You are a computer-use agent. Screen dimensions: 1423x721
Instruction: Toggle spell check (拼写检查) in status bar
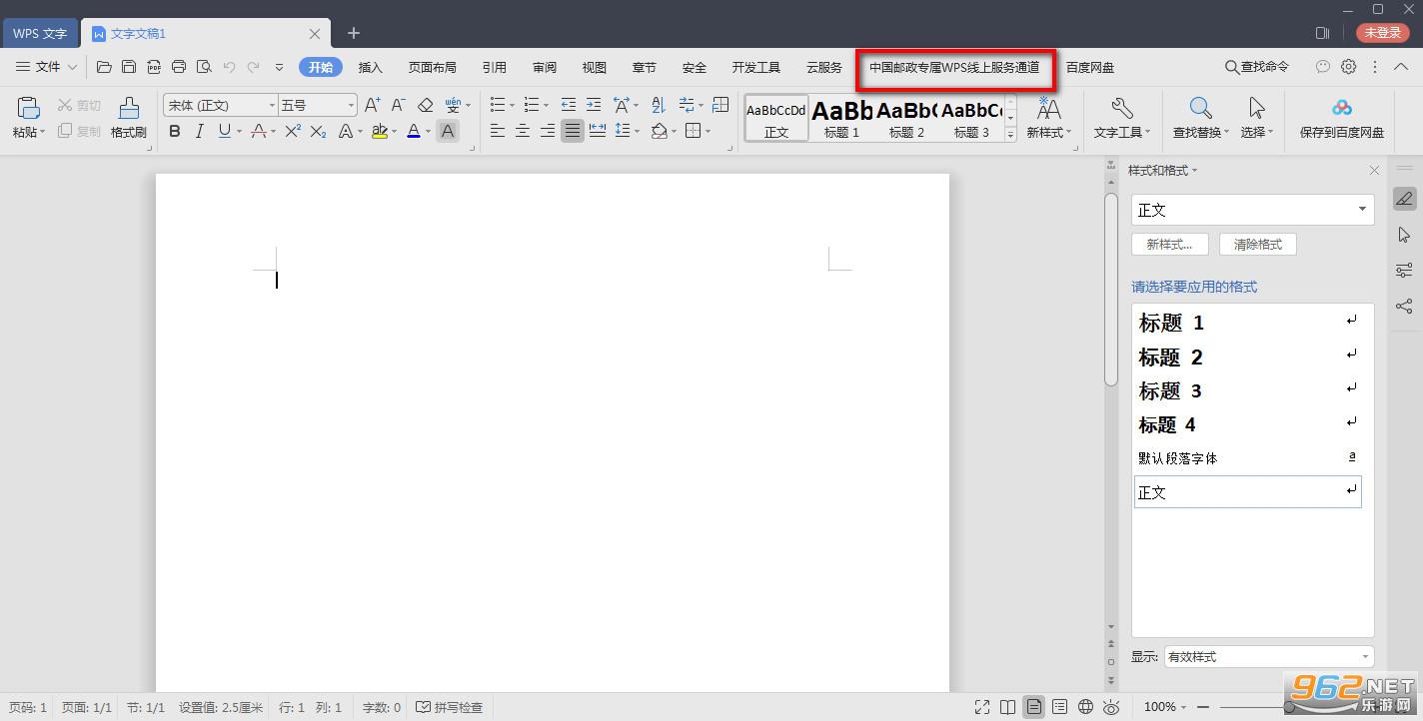pos(450,707)
